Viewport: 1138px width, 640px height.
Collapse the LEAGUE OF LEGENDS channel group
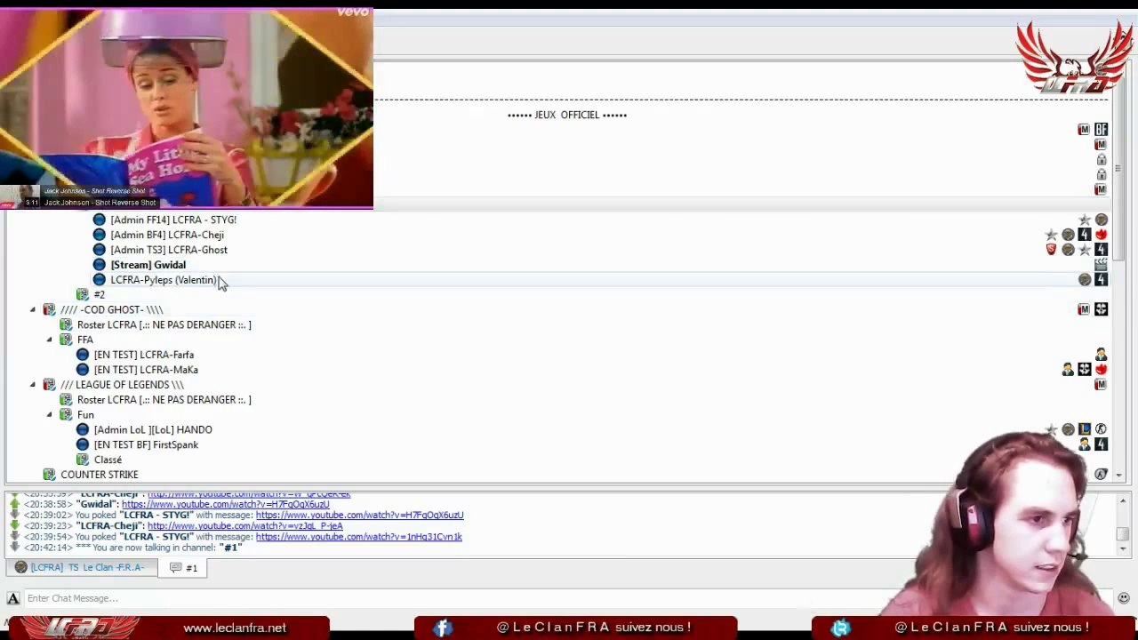tap(33, 385)
